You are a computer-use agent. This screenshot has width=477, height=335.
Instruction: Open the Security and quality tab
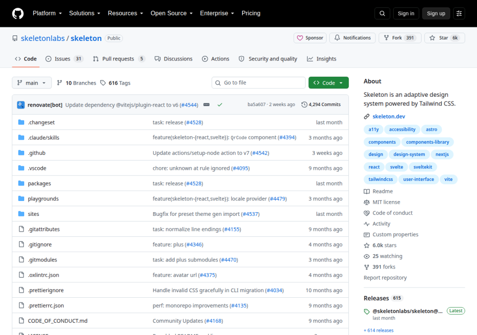tap(268, 59)
